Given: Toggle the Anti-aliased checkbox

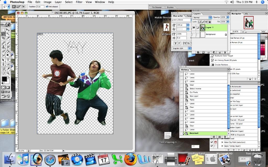Looking at the screenshot, I should click(47, 7).
